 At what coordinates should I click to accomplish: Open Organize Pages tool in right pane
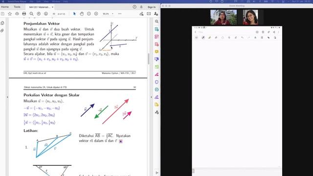pyautogui.click(x=156, y=67)
